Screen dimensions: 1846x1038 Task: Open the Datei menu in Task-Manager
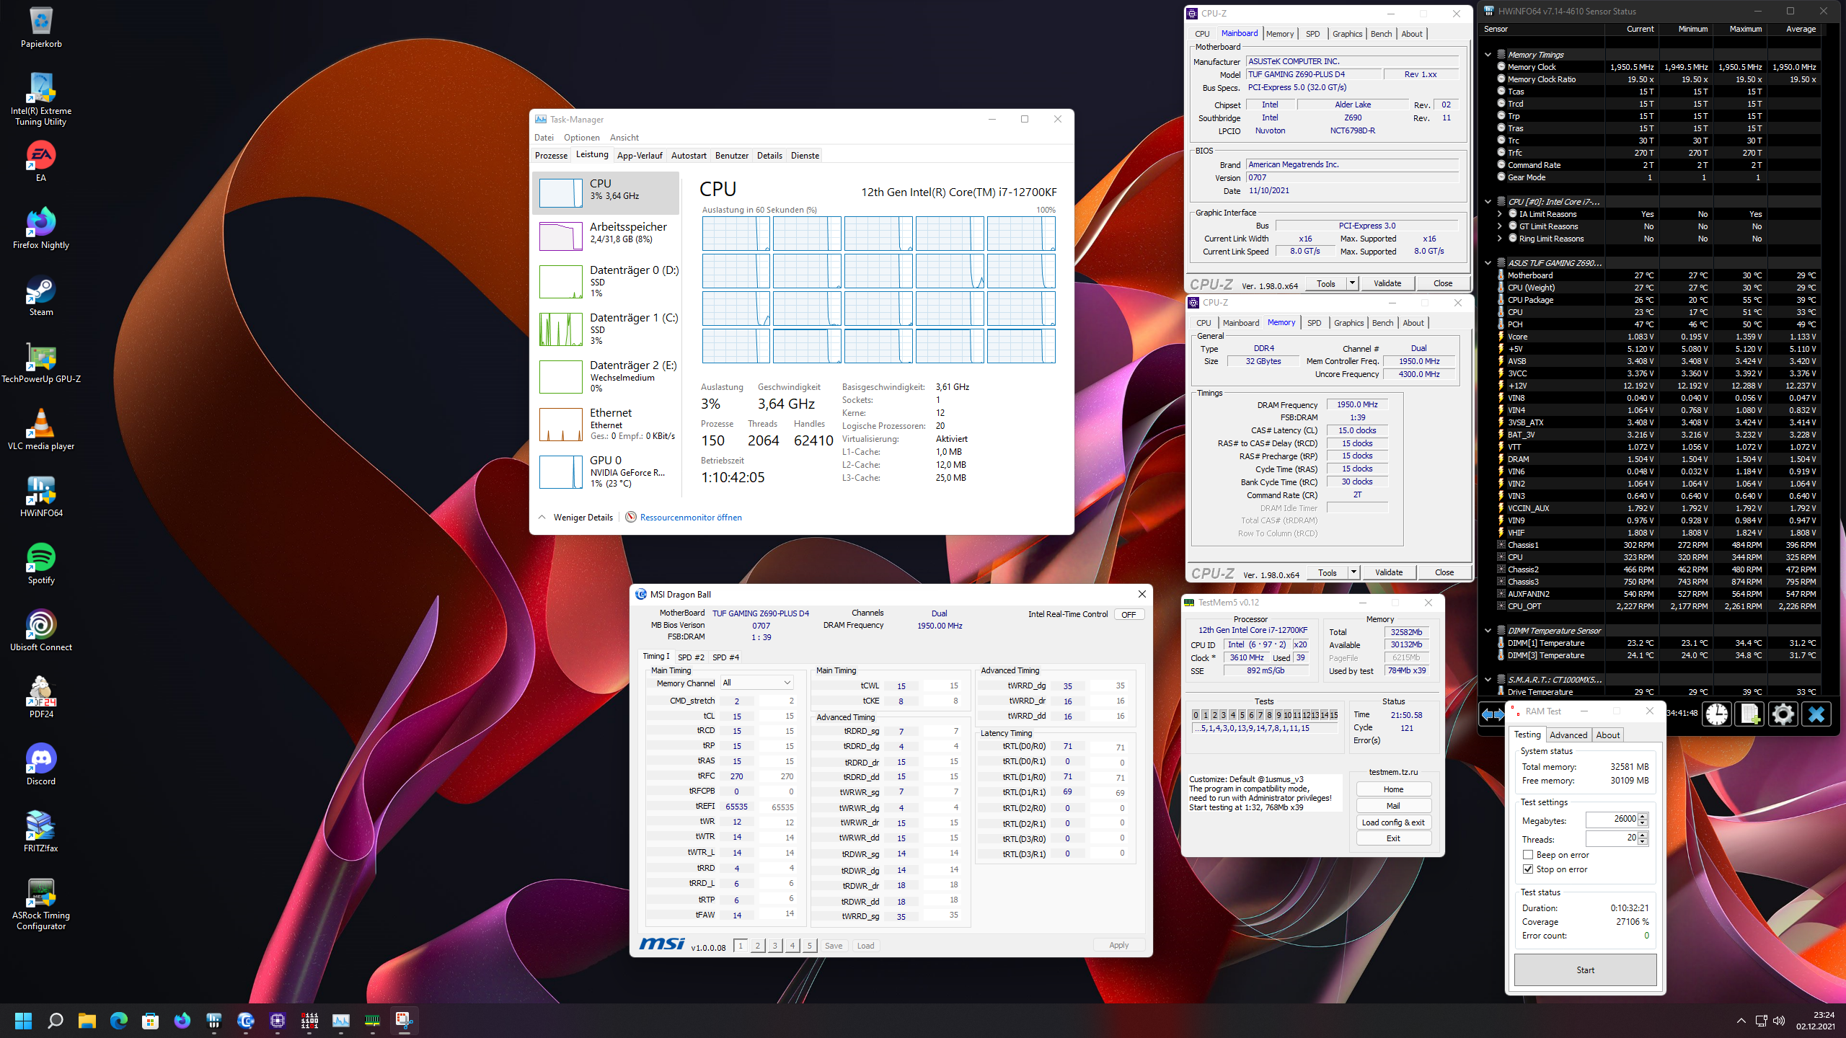[544, 138]
